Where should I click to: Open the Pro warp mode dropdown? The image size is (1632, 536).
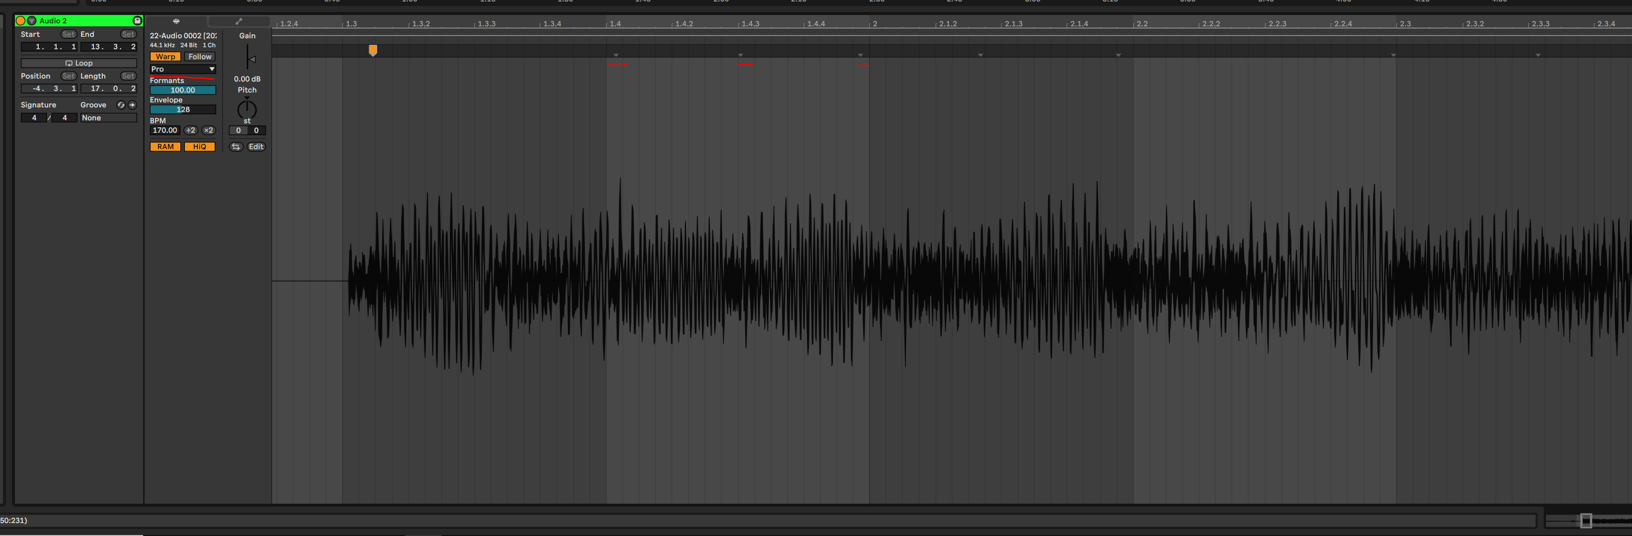[x=182, y=69]
